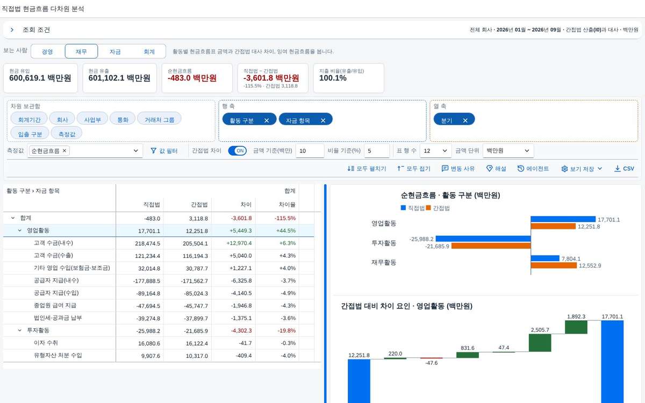
Task: Collapse the 영업활동 tree row
Action: pos(20,231)
